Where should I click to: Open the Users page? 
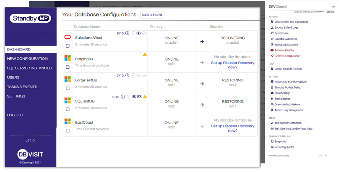13,77
